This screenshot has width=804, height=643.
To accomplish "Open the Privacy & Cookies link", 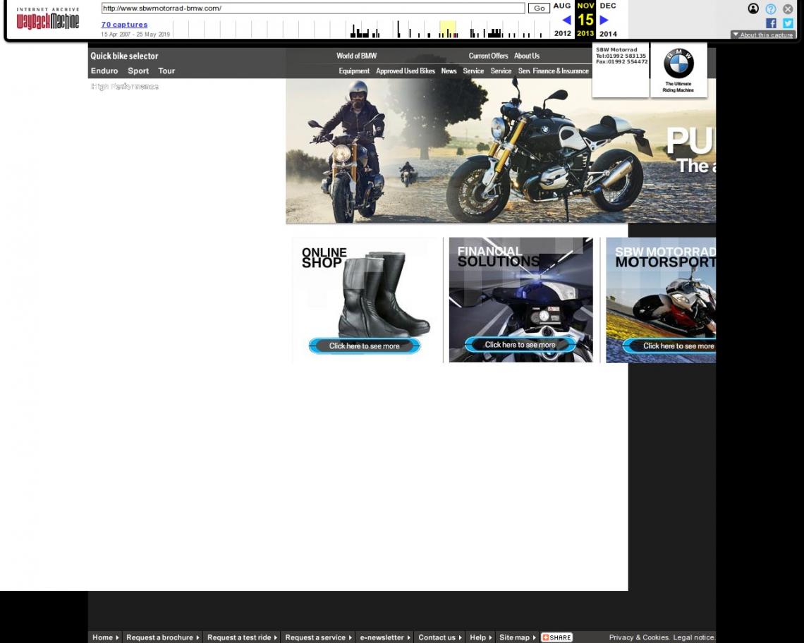I will click(x=639, y=637).
